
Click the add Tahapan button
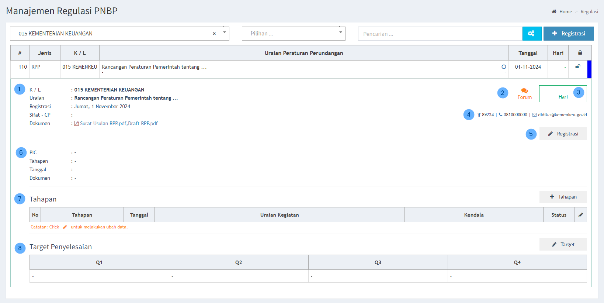[563, 197]
